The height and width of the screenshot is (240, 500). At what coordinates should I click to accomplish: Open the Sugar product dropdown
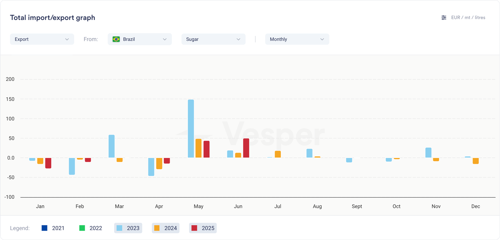[x=213, y=39]
